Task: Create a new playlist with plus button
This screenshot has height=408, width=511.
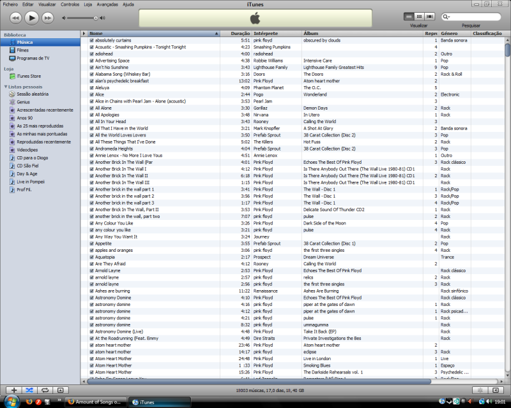Action: tap(13, 390)
